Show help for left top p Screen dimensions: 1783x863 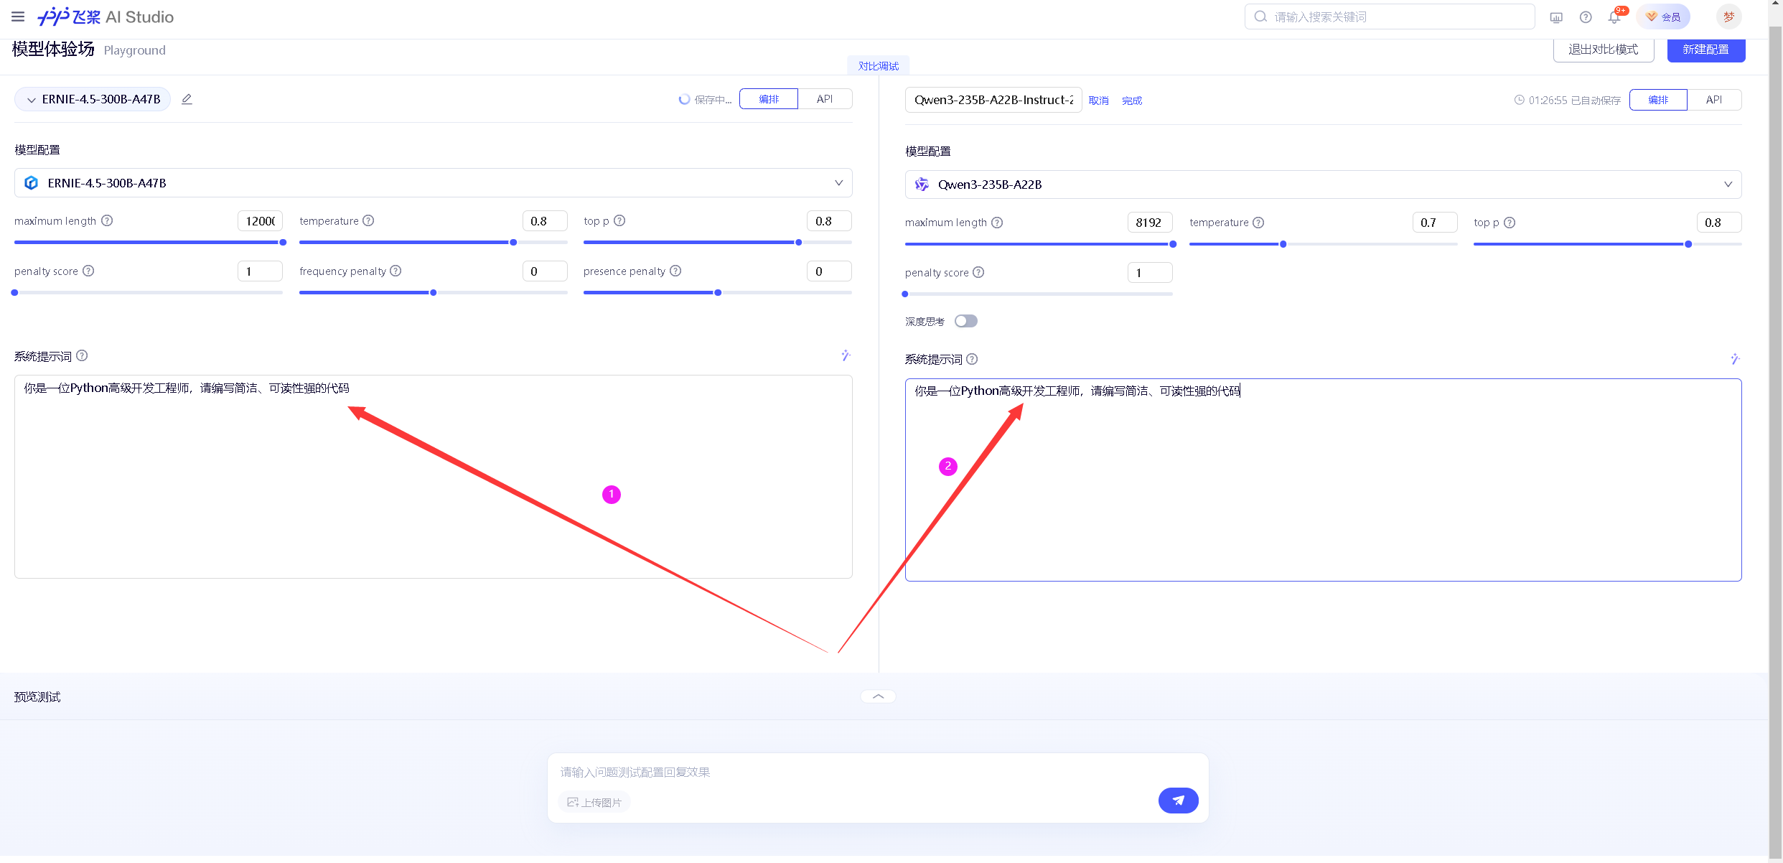619,220
